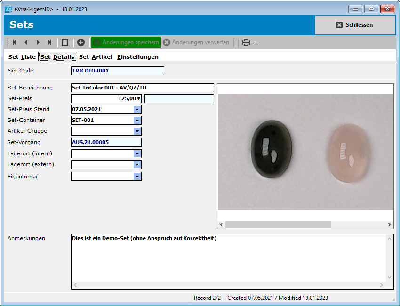Click the image horizontal scrollbar right arrow
This screenshot has width=400, height=306.
pyautogui.click(x=390, y=225)
